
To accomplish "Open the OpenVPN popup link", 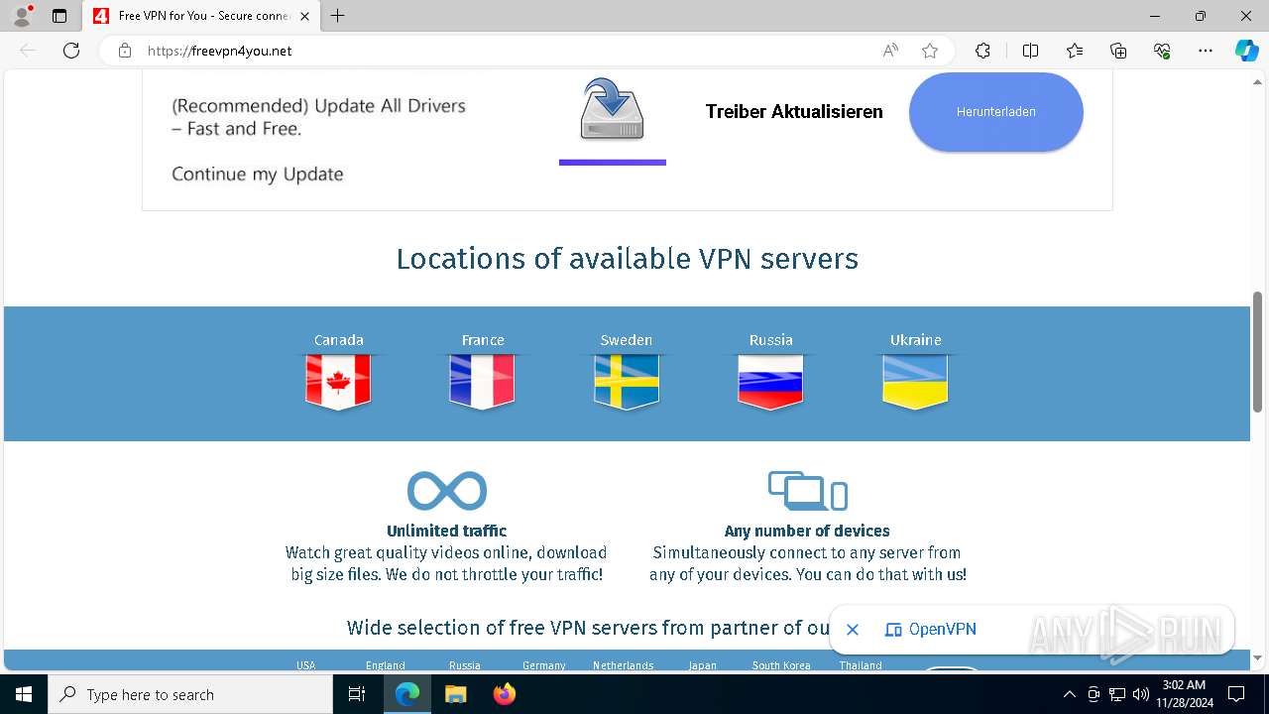I will click(x=930, y=630).
